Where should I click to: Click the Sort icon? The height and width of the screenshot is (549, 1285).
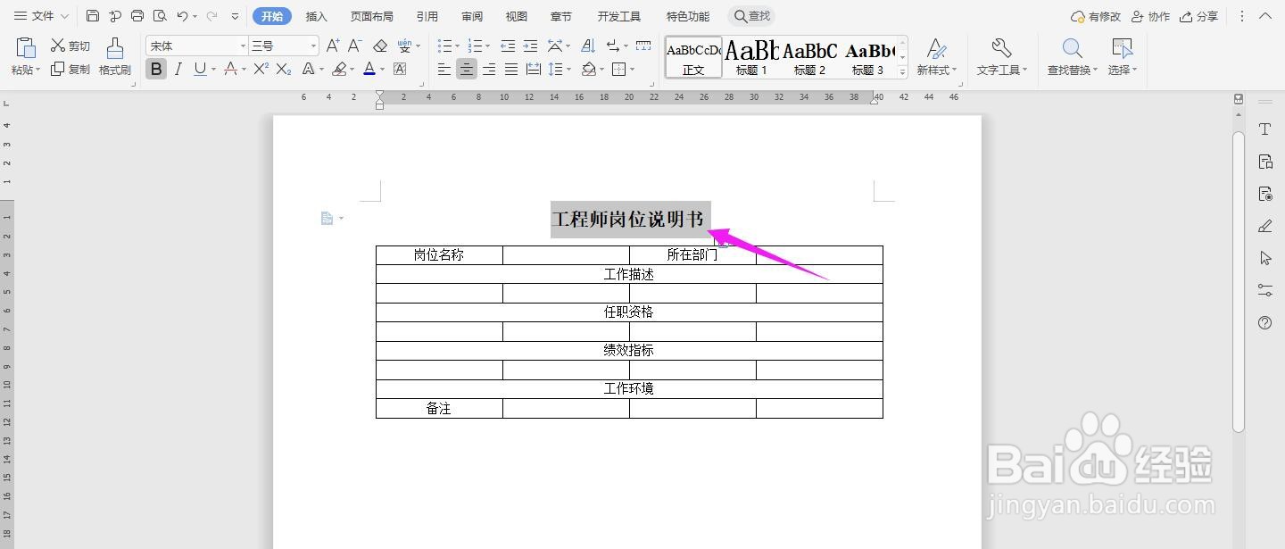click(x=588, y=46)
